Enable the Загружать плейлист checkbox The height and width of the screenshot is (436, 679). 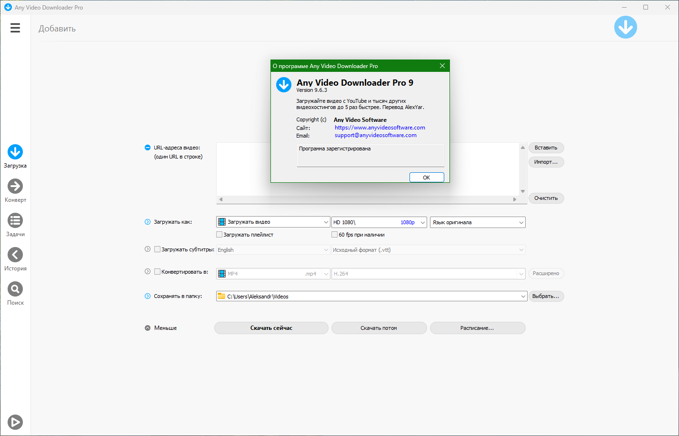(220, 235)
